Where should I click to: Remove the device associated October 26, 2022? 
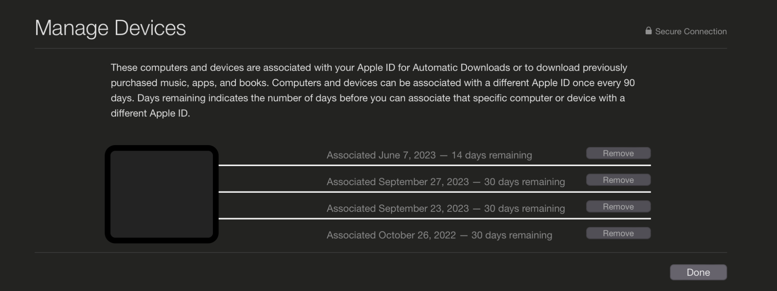tap(618, 233)
